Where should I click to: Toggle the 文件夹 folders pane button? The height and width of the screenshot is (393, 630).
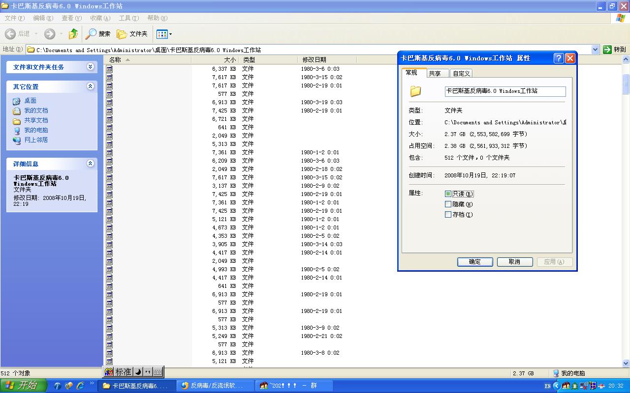tap(132, 34)
